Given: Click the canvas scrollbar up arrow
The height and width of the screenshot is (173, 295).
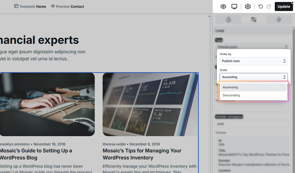Looking at the screenshot, I should (209, 17).
